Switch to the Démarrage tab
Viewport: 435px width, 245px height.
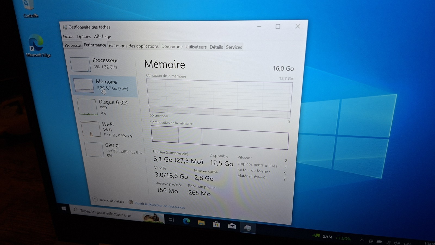click(x=172, y=47)
